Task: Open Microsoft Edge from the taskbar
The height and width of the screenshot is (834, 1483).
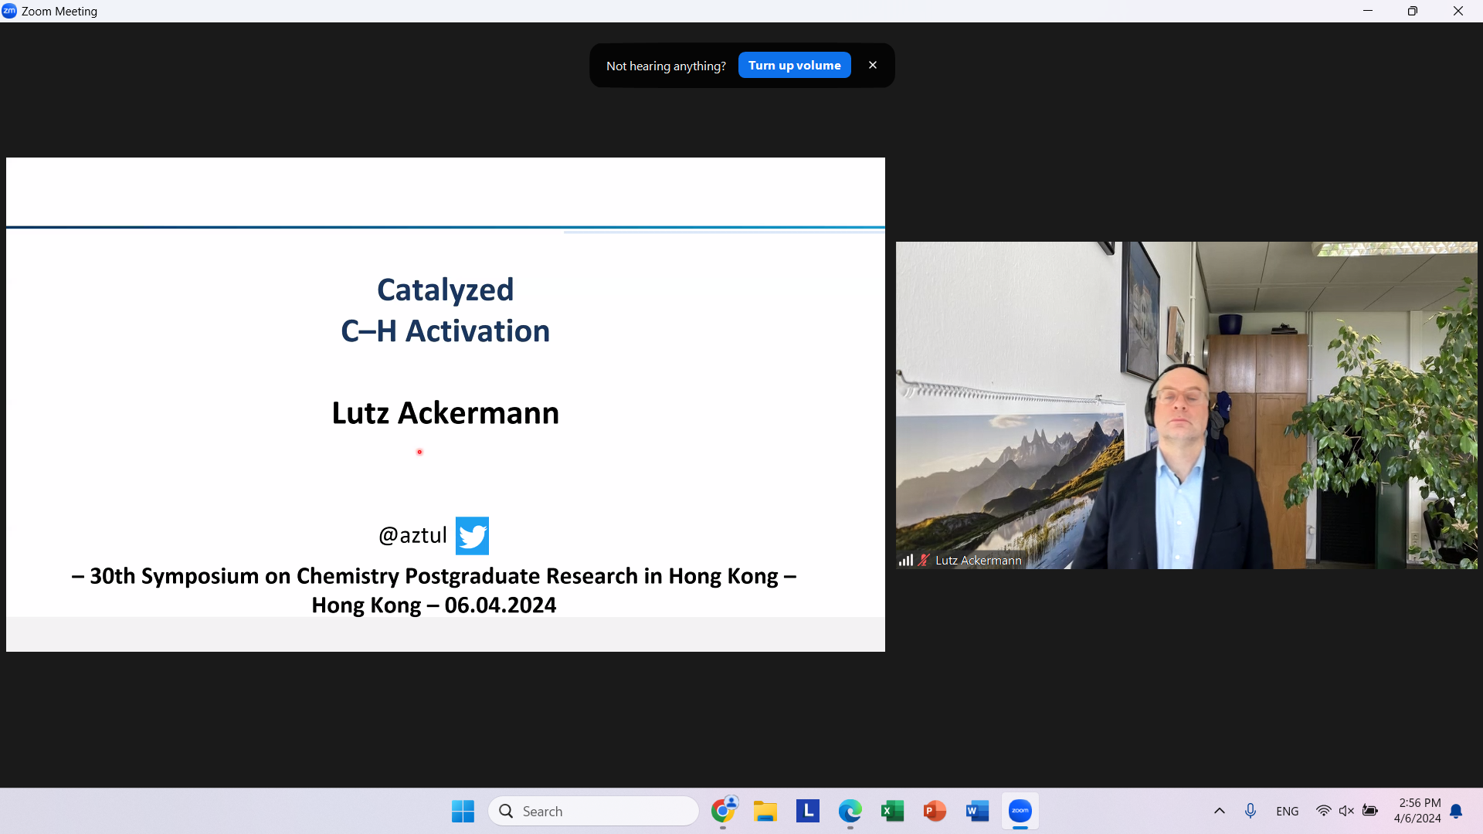Action: point(850,811)
